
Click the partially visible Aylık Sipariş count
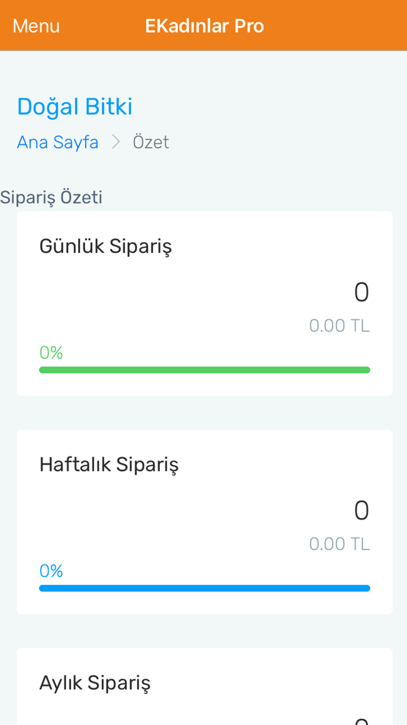(x=361, y=721)
